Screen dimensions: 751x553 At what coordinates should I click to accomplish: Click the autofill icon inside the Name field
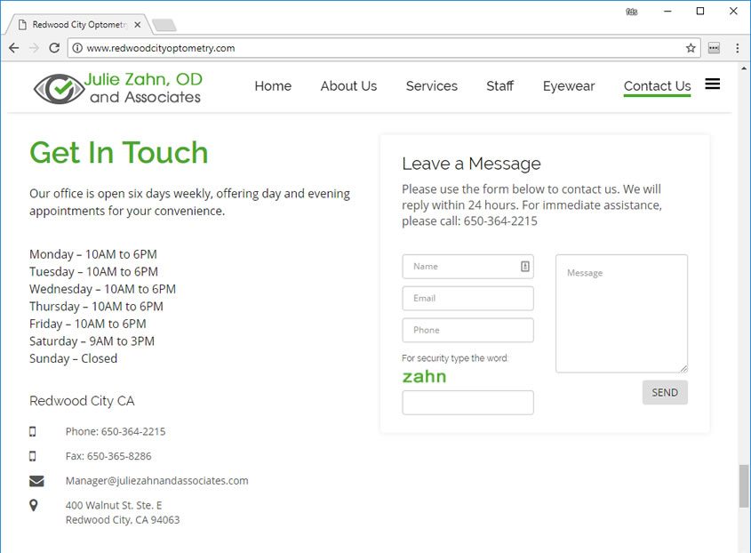click(x=524, y=267)
